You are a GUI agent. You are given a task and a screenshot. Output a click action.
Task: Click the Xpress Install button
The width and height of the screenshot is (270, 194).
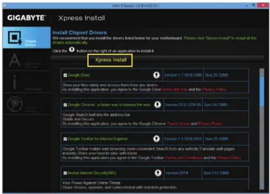click(x=110, y=60)
